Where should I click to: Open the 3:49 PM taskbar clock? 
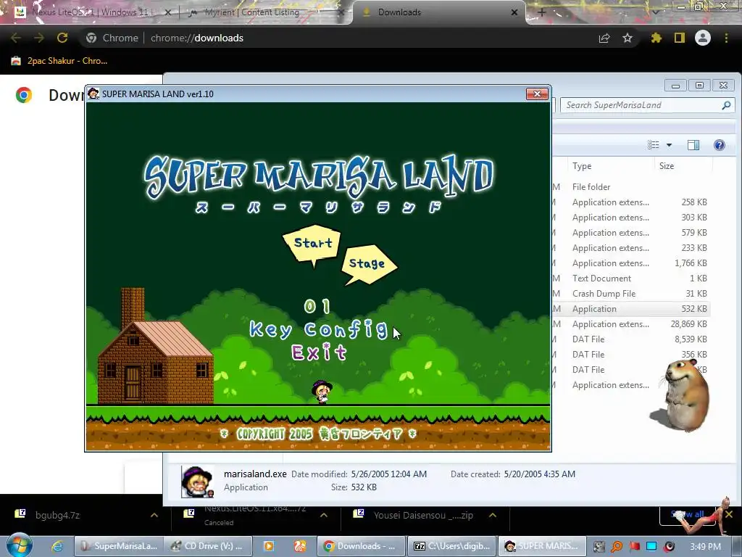pos(705,547)
